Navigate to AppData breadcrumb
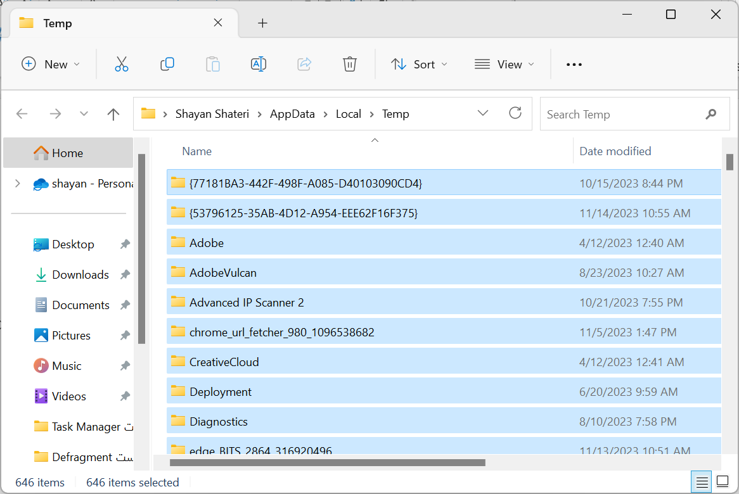 point(292,114)
